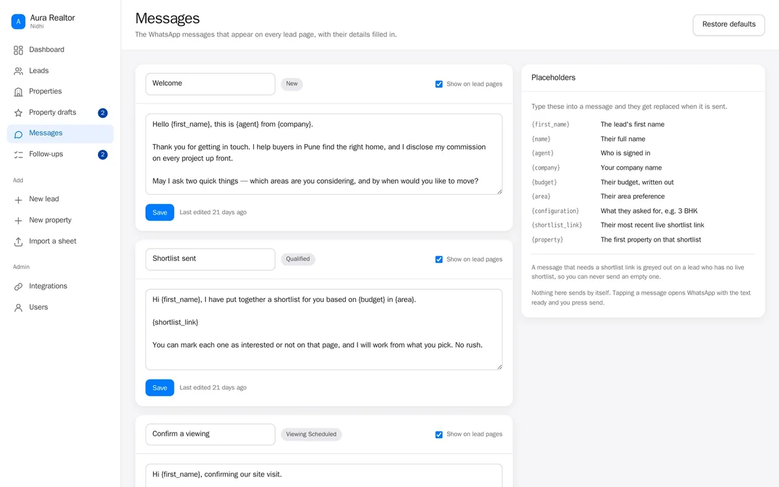The width and height of the screenshot is (779, 487).
Task: Click the plus icon for New property
Action: (18, 220)
